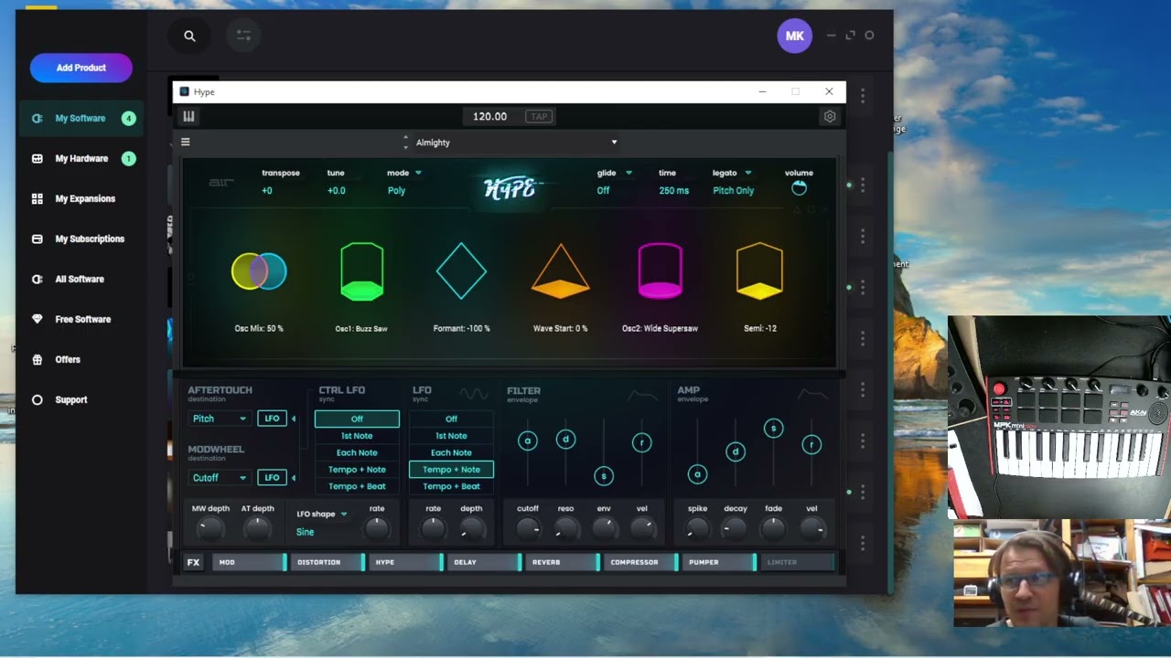This screenshot has width=1171, height=658.
Task: Open Hype settings gear
Action: point(830,117)
